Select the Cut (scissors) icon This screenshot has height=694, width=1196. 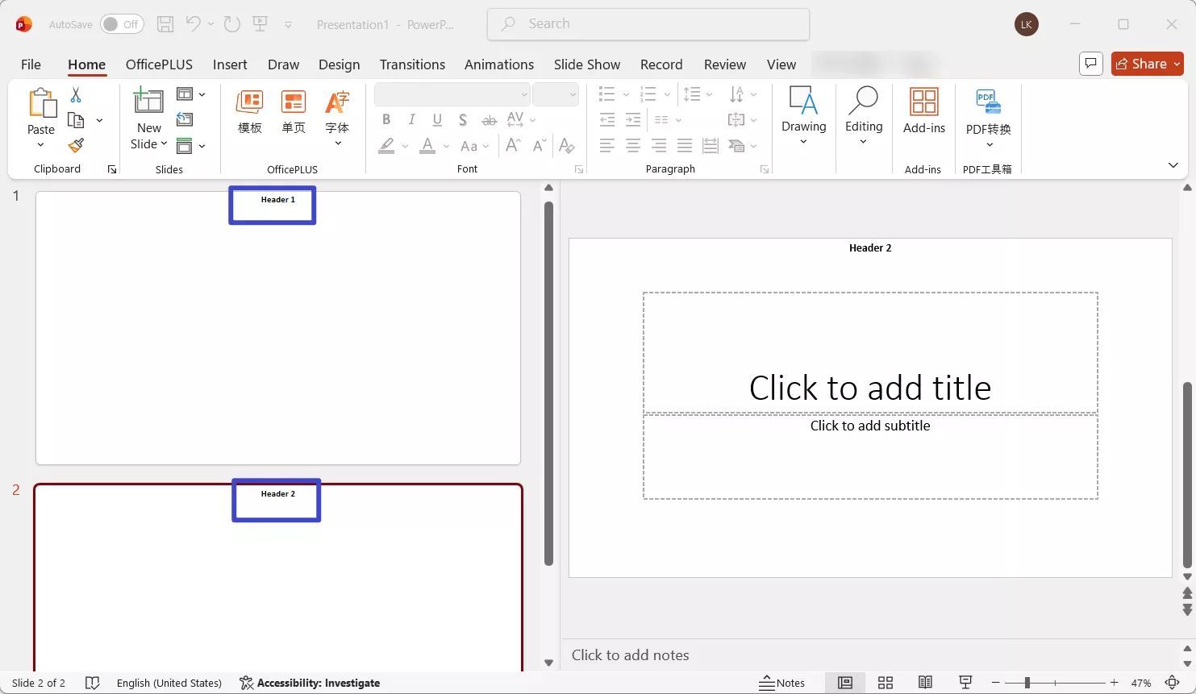(75, 94)
